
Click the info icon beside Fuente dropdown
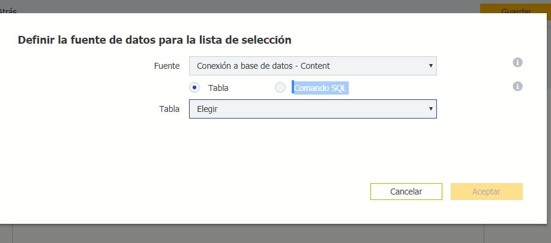[x=517, y=63]
